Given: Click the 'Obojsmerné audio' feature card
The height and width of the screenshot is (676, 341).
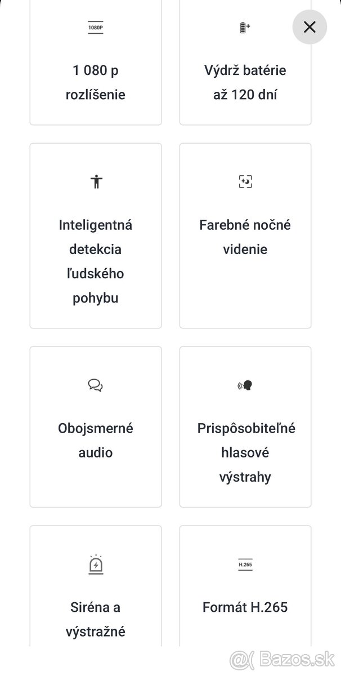Looking at the screenshot, I should point(96,426).
